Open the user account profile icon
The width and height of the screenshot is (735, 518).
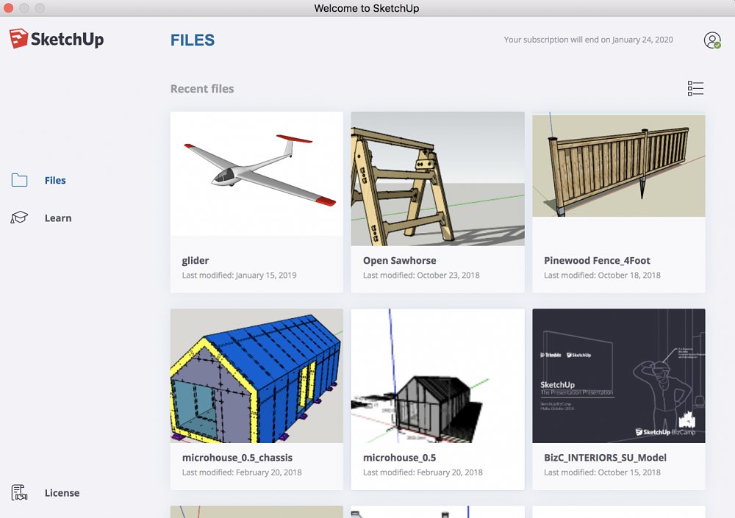point(711,40)
